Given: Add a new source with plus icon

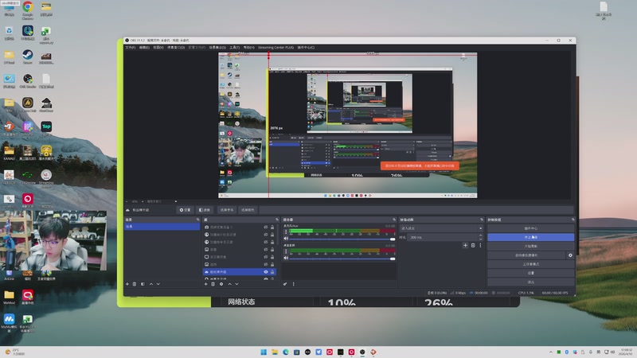Looking at the screenshot, I should pyautogui.click(x=205, y=284).
